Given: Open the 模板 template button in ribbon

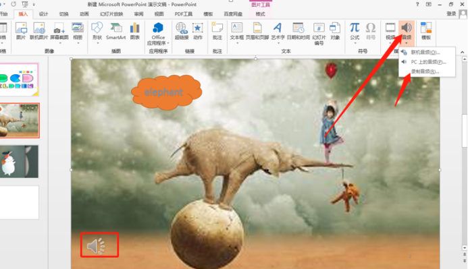Looking at the screenshot, I should (426, 31).
